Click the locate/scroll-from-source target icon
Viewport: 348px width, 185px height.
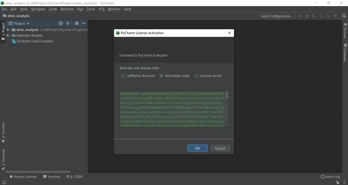(60, 24)
